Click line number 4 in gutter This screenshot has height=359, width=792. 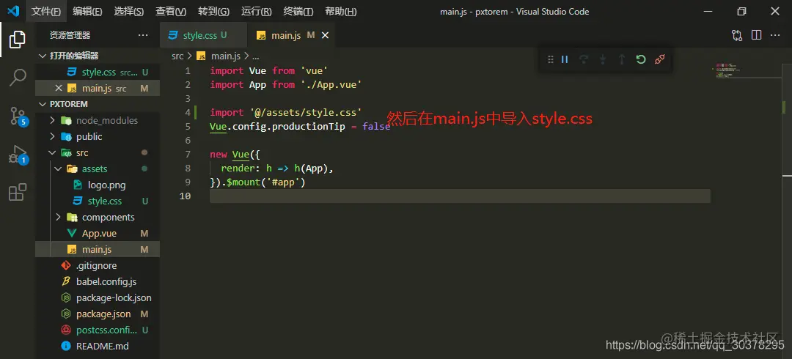coord(188,112)
